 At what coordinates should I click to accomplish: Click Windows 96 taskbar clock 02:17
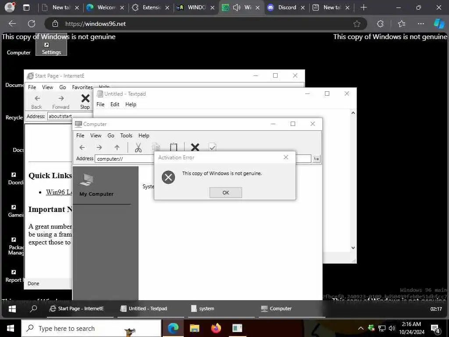pyautogui.click(x=436, y=309)
